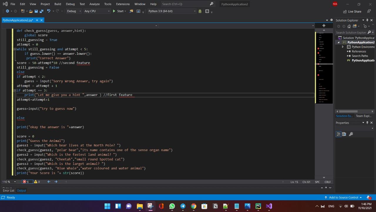Open the editor settings gear icon

pos(332,20)
